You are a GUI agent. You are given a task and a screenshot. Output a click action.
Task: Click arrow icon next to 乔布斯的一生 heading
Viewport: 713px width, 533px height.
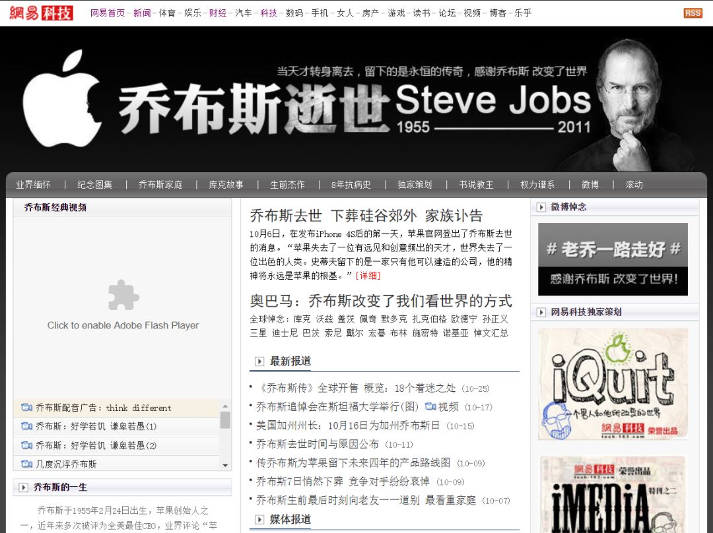click(x=24, y=487)
